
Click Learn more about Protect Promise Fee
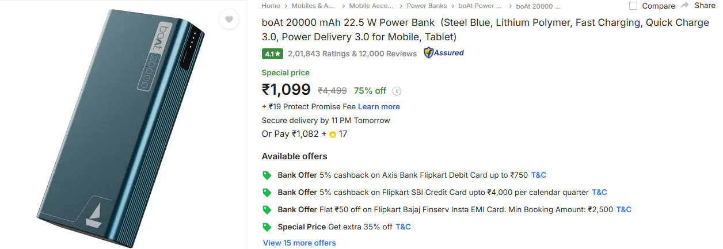pos(379,106)
